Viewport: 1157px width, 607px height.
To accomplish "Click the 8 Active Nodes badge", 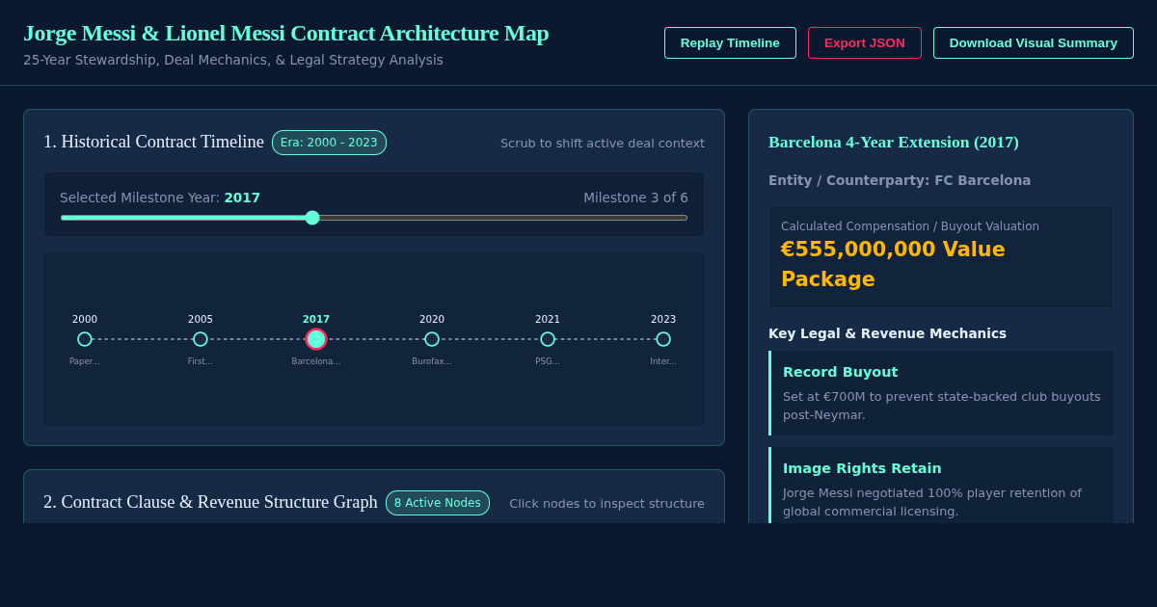I will pos(438,503).
